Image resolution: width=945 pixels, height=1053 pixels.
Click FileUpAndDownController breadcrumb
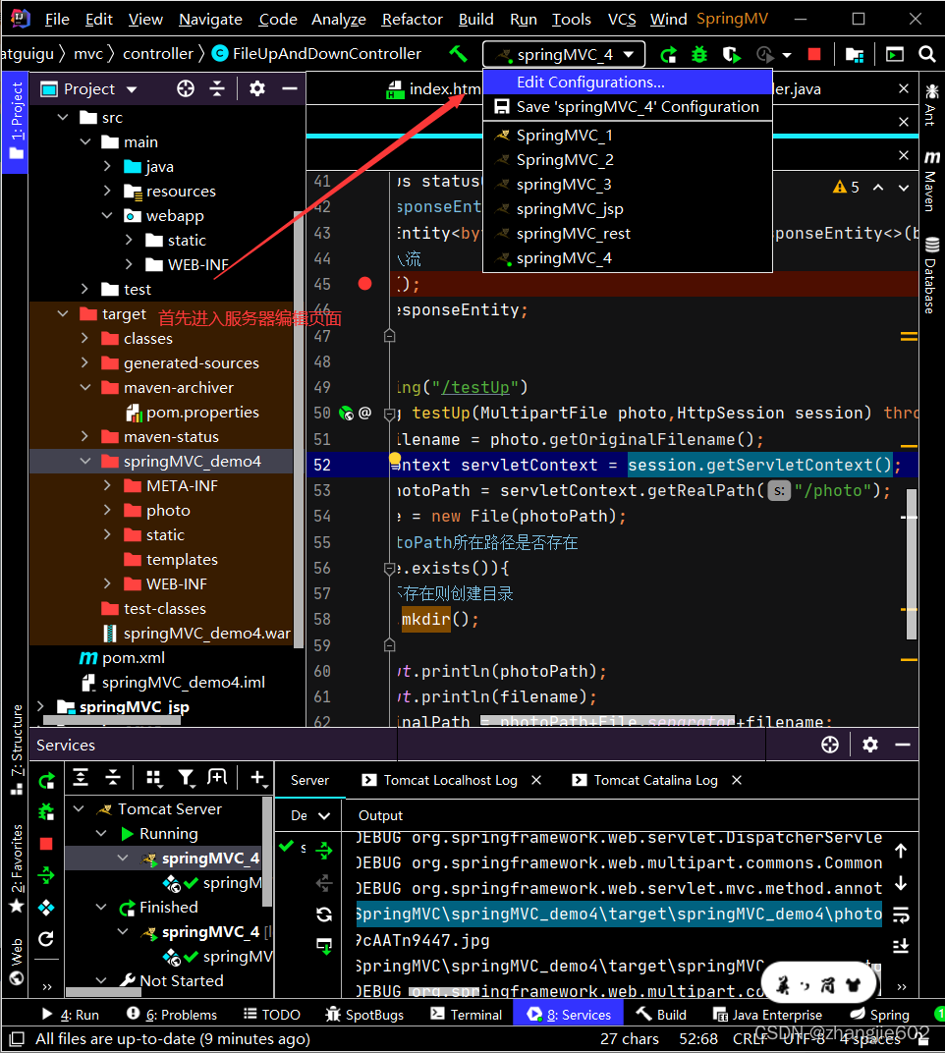point(317,54)
